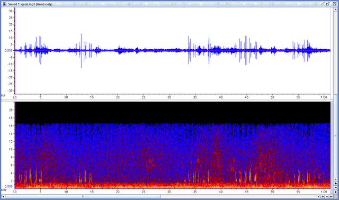The height and width of the screenshot is (200, 339).
Task: Zoom out on the horizontal time axis
Action: (327, 196)
